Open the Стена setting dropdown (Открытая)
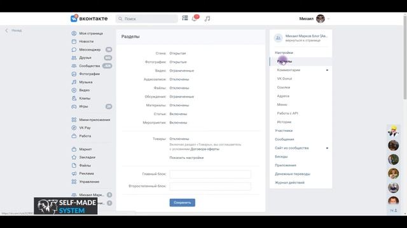This screenshot has height=228, width=407. [x=177, y=53]
